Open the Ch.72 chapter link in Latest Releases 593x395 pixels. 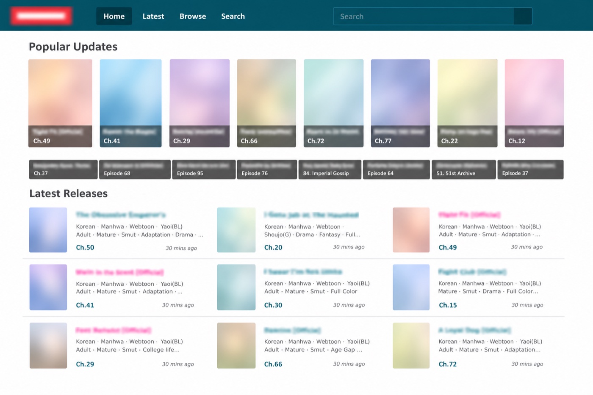[448, 364]
